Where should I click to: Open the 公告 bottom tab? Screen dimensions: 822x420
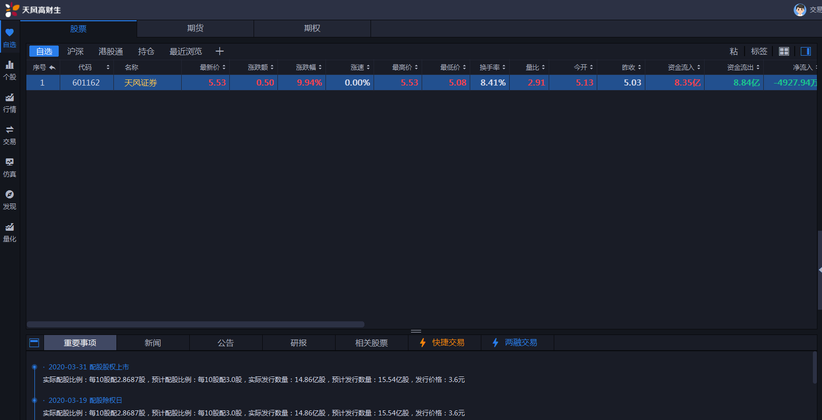(x=226, y=343)
